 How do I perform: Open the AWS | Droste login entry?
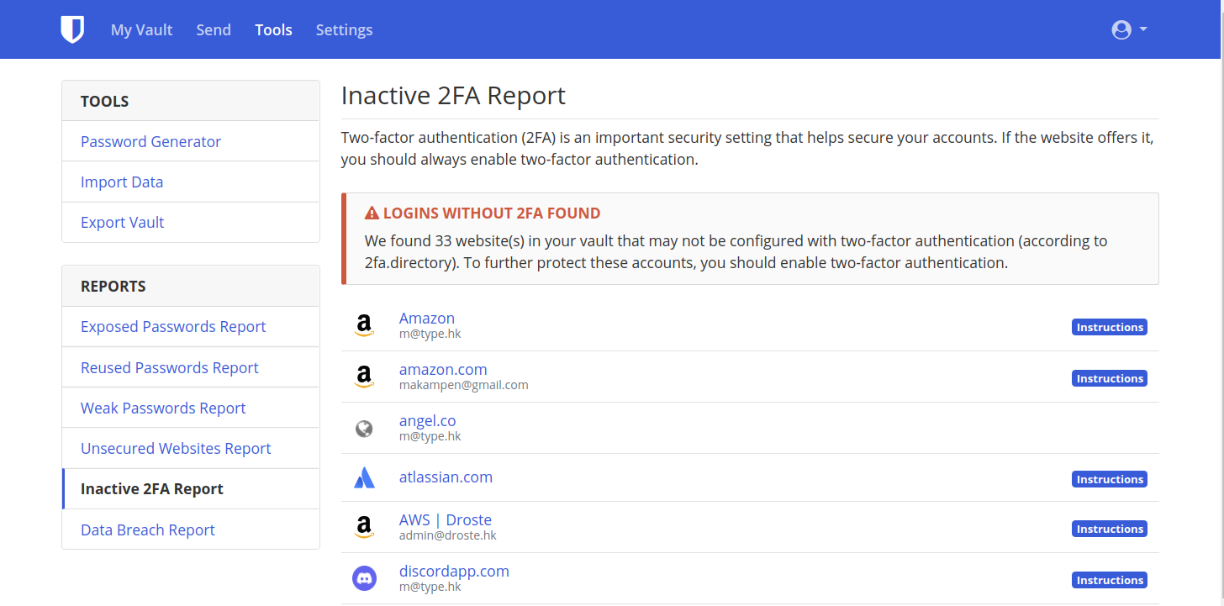pos(446,519)
